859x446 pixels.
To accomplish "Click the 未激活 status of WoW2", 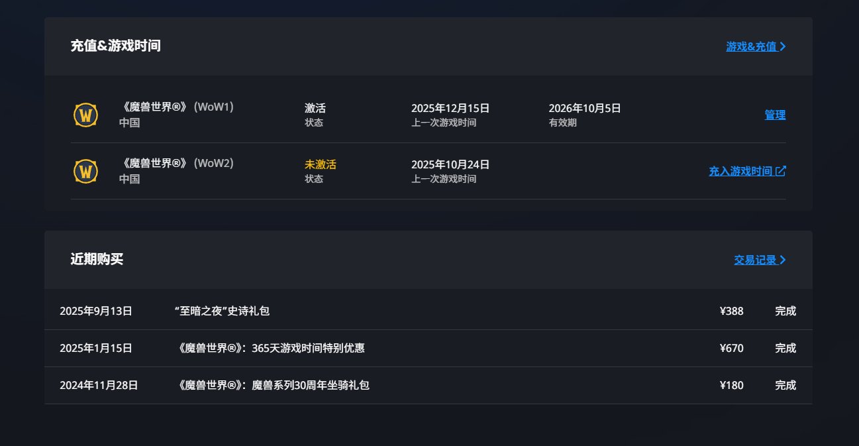I will (x=320, y=164).
